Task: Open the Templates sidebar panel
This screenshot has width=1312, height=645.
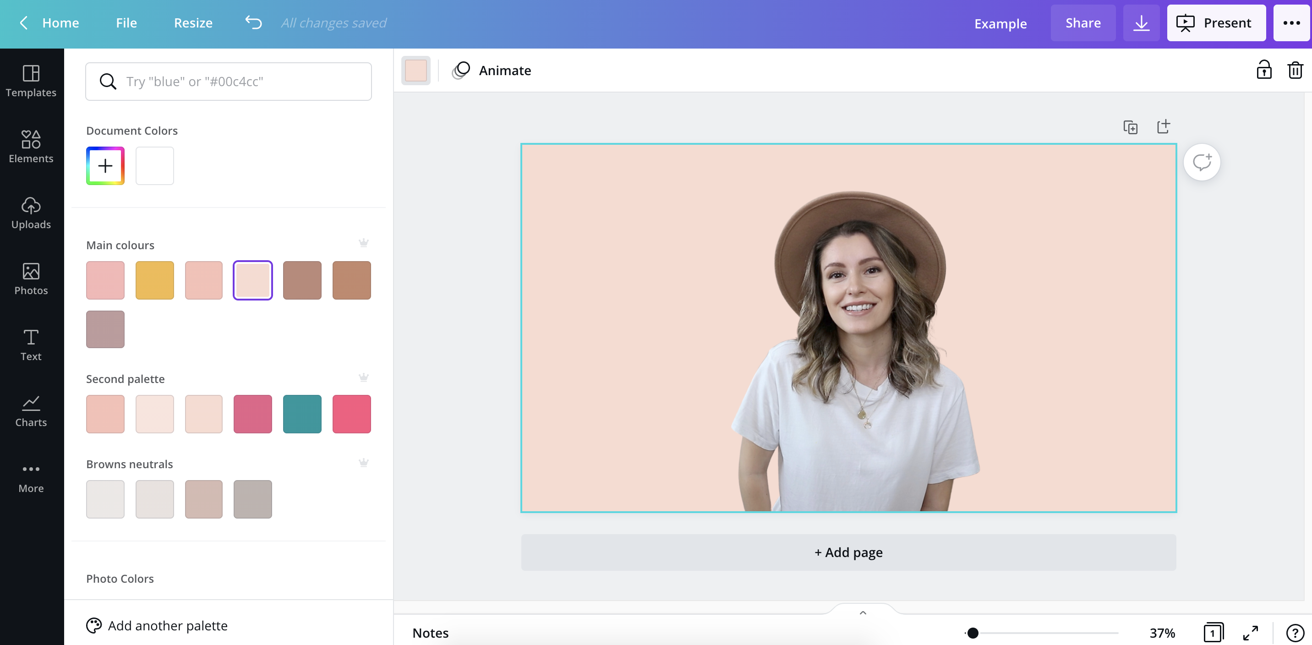Action: (x=31, y=82)
